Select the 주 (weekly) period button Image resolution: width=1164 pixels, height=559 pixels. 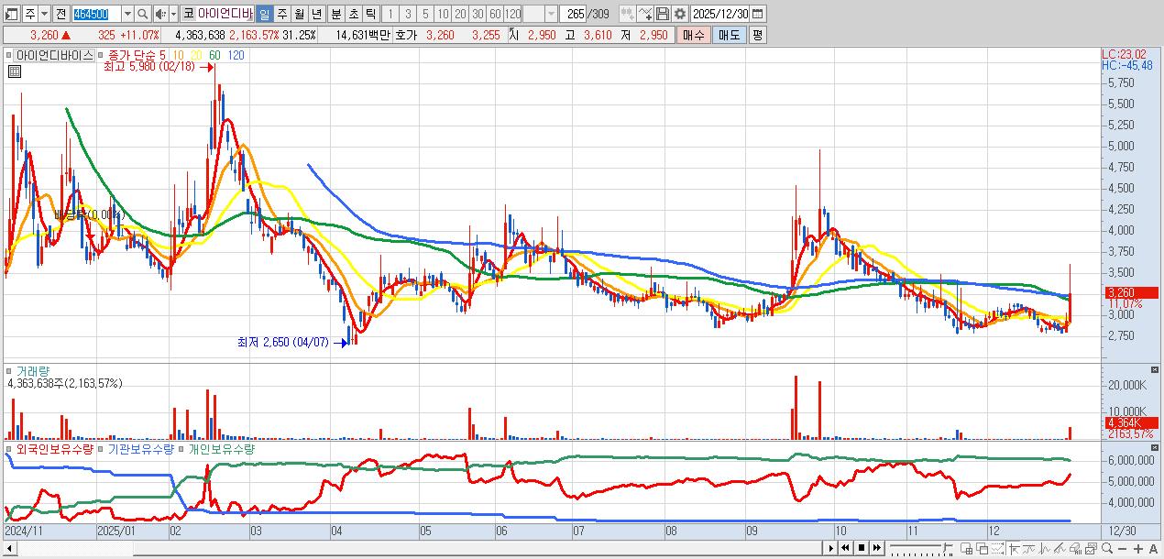pyautogui.click(x=280, y=15)
